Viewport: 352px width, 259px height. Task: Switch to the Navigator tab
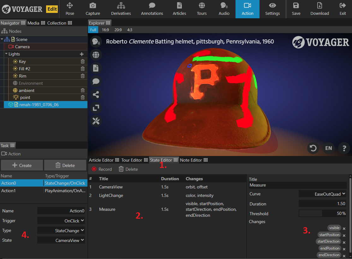tap(13, 23)
